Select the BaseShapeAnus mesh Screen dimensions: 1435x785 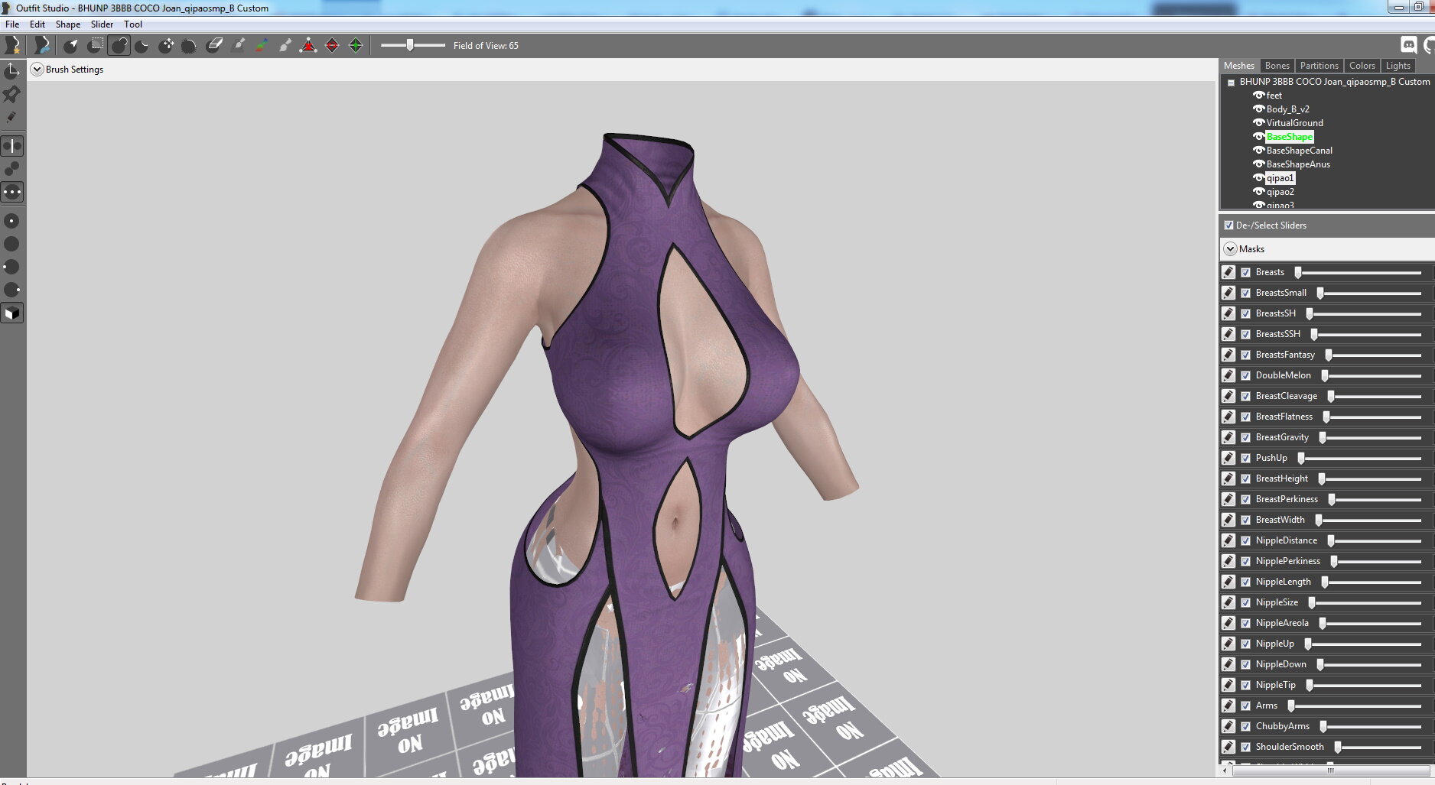click(1298, 164)
